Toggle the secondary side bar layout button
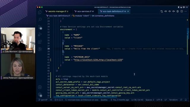 coord(184,7)
